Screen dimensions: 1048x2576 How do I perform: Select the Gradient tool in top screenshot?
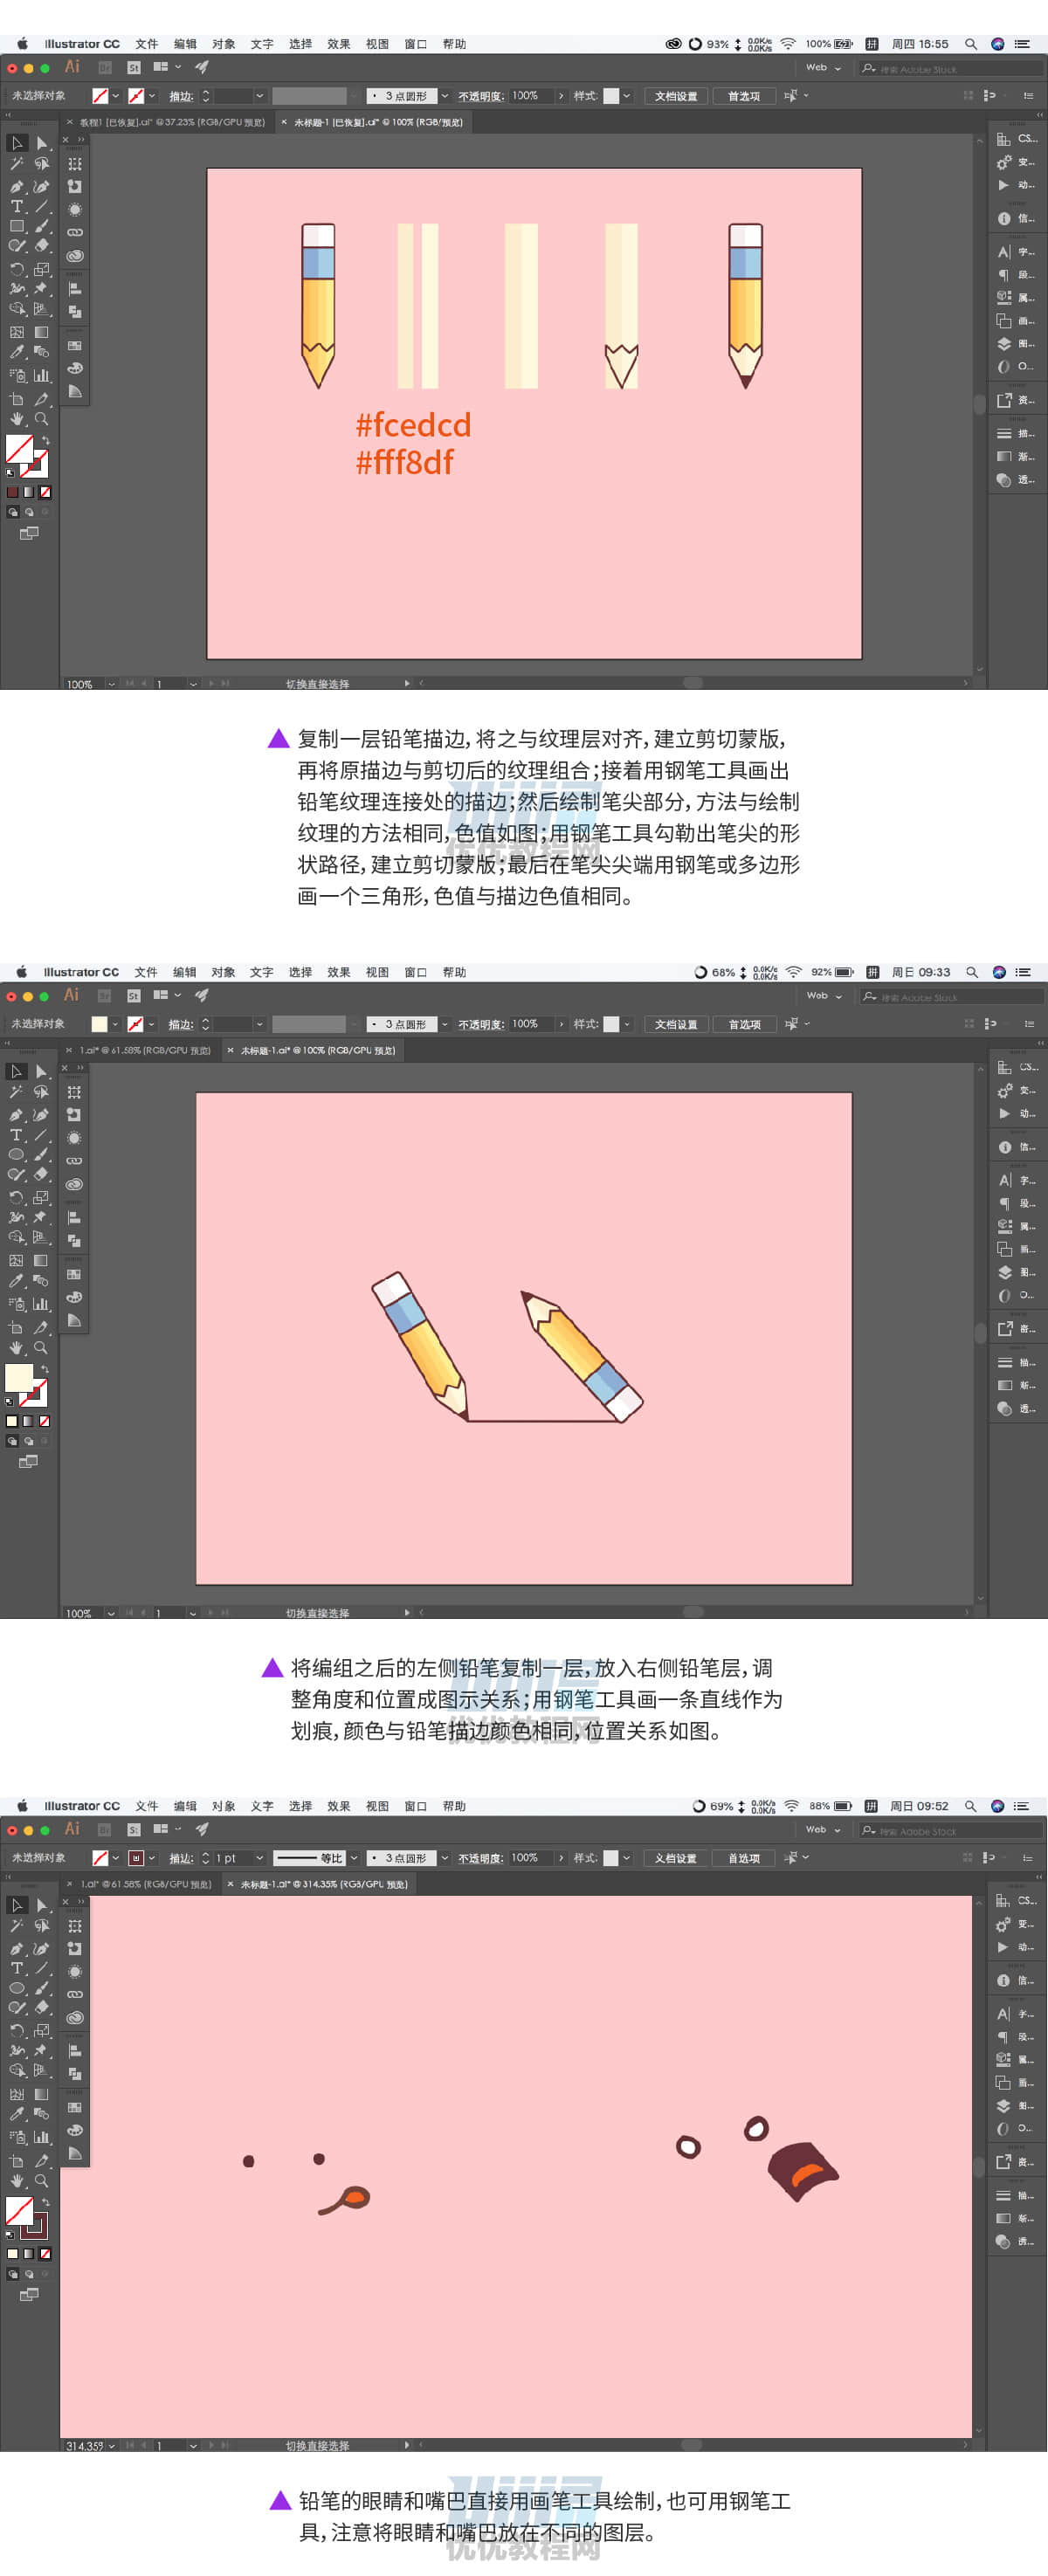tap(41, 332)
